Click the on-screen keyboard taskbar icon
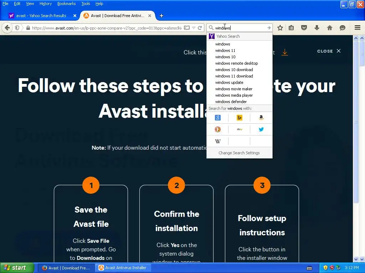 tap(309, 268)
